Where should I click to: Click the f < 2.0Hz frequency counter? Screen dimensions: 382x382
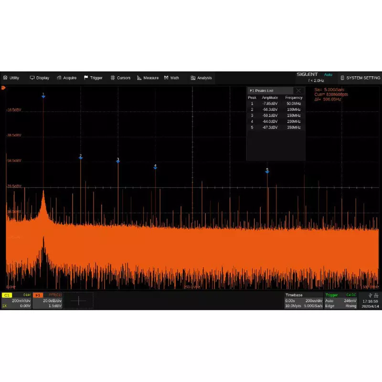[x=316, y=80]
